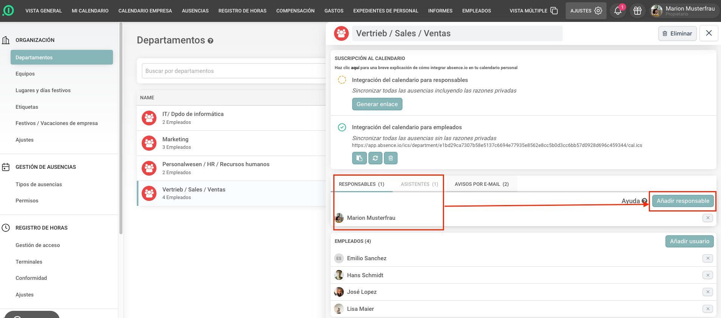This screenshot has width=721, height=318.
Task: Click the Generar enlace button
Action: pyautogui.click(x=377, y=104)
